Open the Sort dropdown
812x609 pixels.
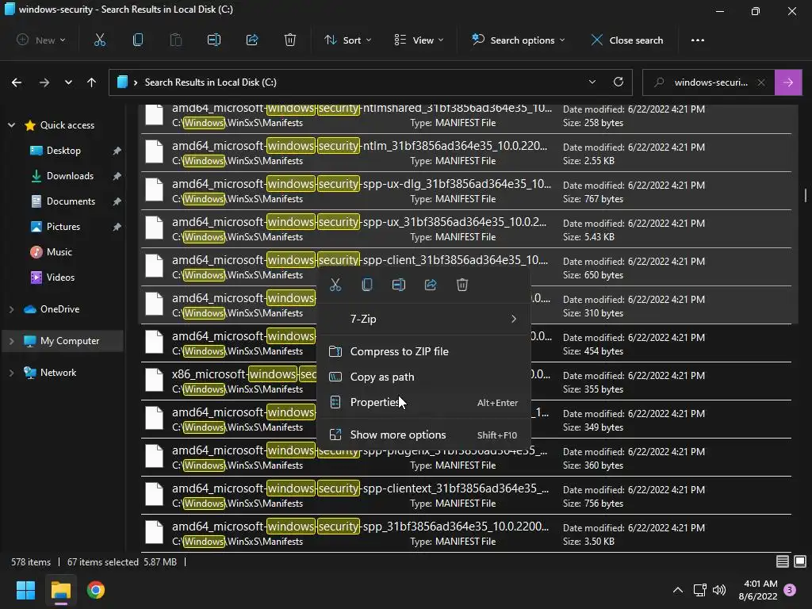tap(348, 40)
